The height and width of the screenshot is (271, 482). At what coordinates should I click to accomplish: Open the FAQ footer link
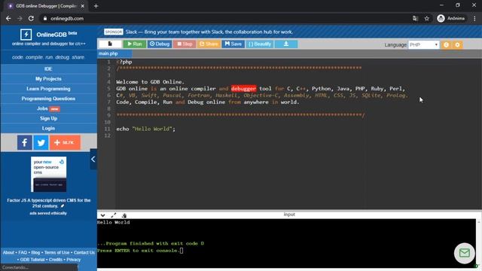click(23, 253)
